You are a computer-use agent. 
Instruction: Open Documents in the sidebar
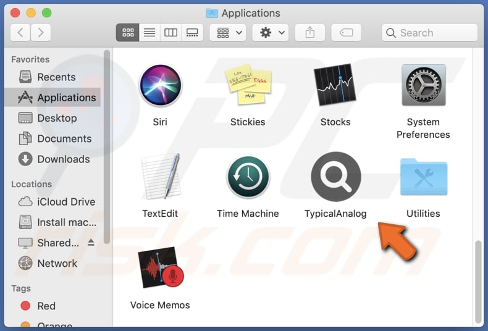click(x=53, y=138)
